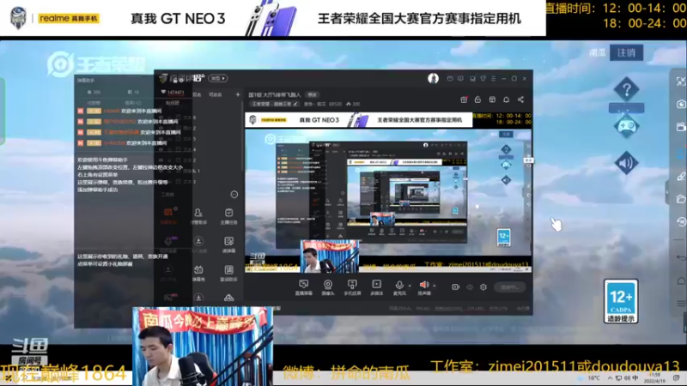Open Windows notification center icon
The height and width of the screenshot is (386, 687).
point(676,377)
